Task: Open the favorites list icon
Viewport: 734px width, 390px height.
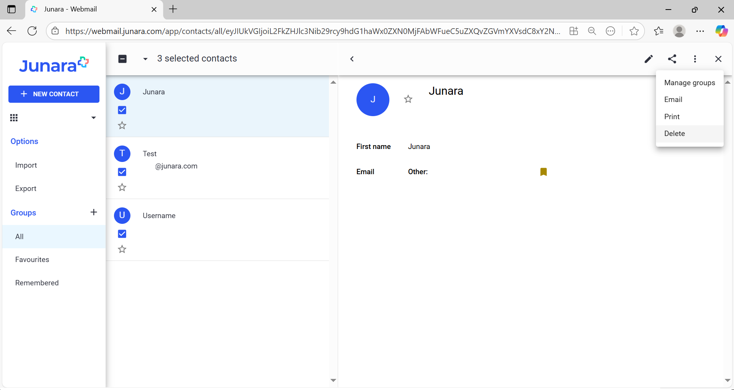Action: [x=659, y=31]
